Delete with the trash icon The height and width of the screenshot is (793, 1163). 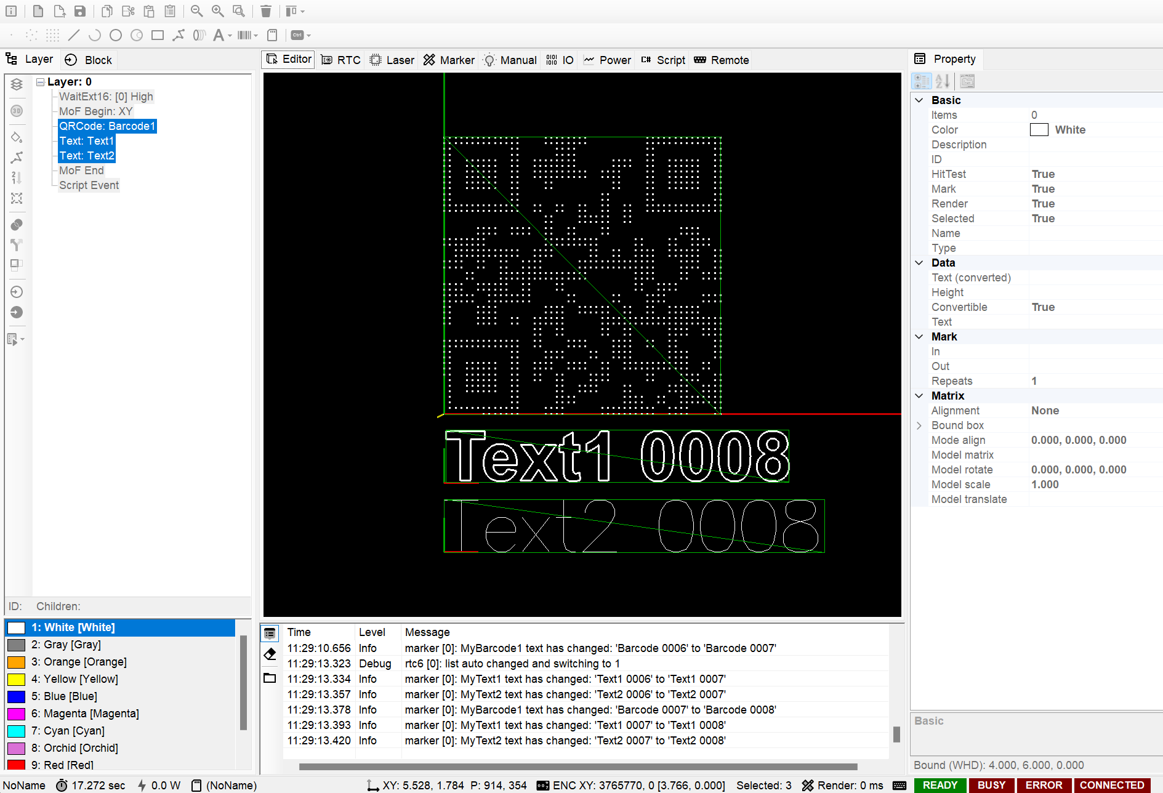tap(266, 11)
